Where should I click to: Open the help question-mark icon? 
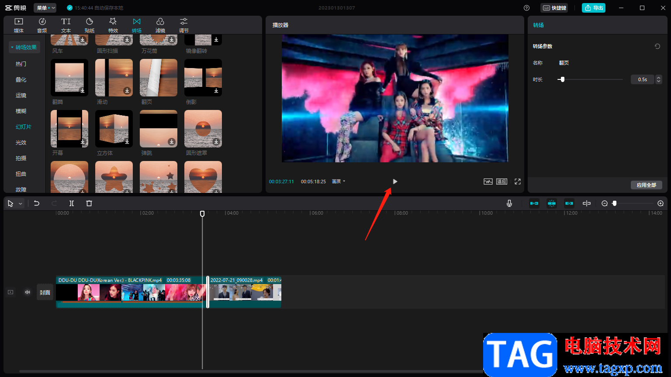pyautogui.click(x=526, y=8)
